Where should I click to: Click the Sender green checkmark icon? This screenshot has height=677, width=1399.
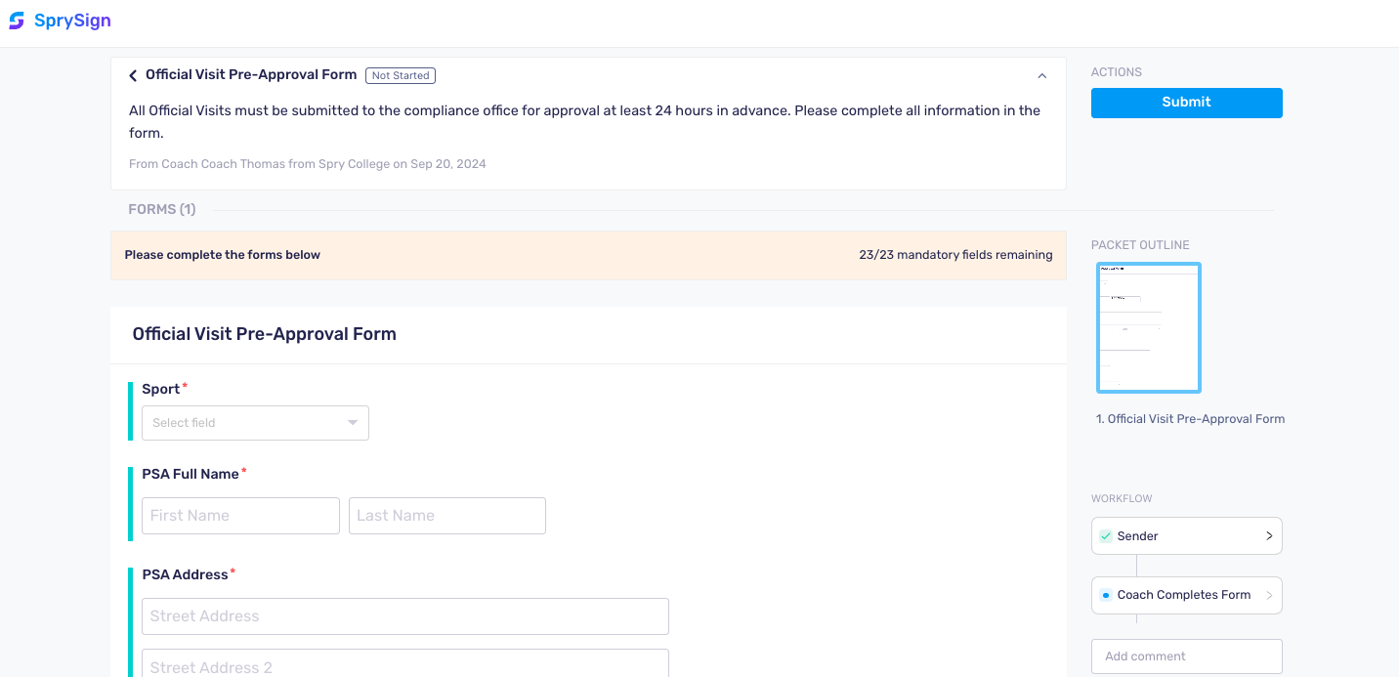[x=1106, y=536]
